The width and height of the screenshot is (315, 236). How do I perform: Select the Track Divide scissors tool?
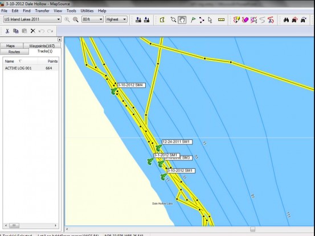pyautogui.click(x=271, y=20)
